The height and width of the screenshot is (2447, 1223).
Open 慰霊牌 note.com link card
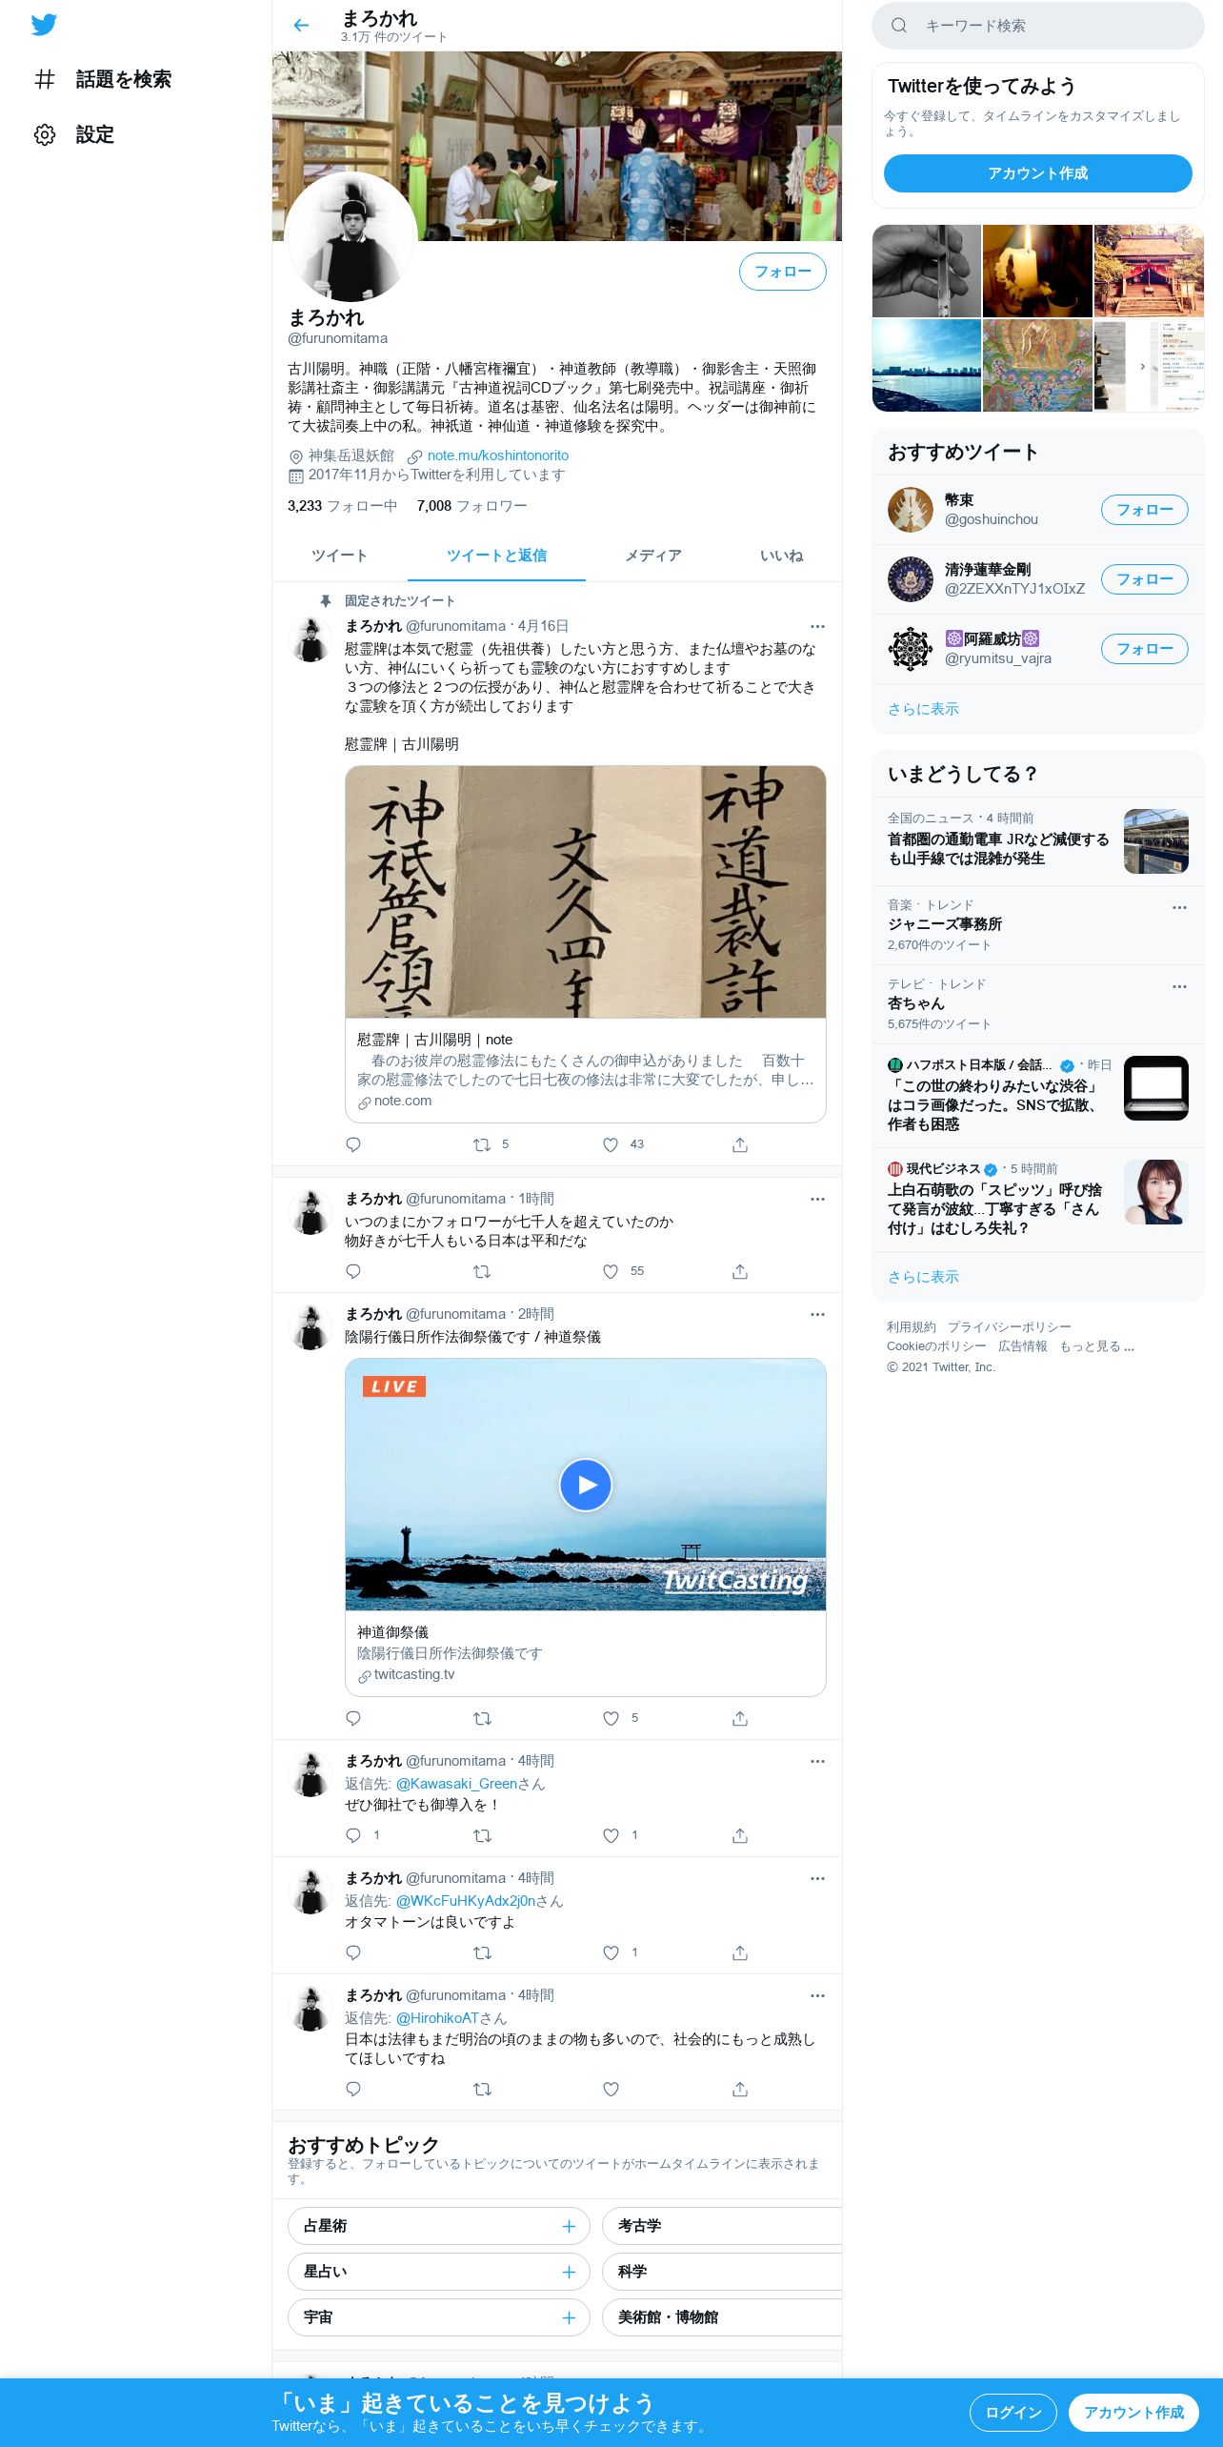[585, 944]
